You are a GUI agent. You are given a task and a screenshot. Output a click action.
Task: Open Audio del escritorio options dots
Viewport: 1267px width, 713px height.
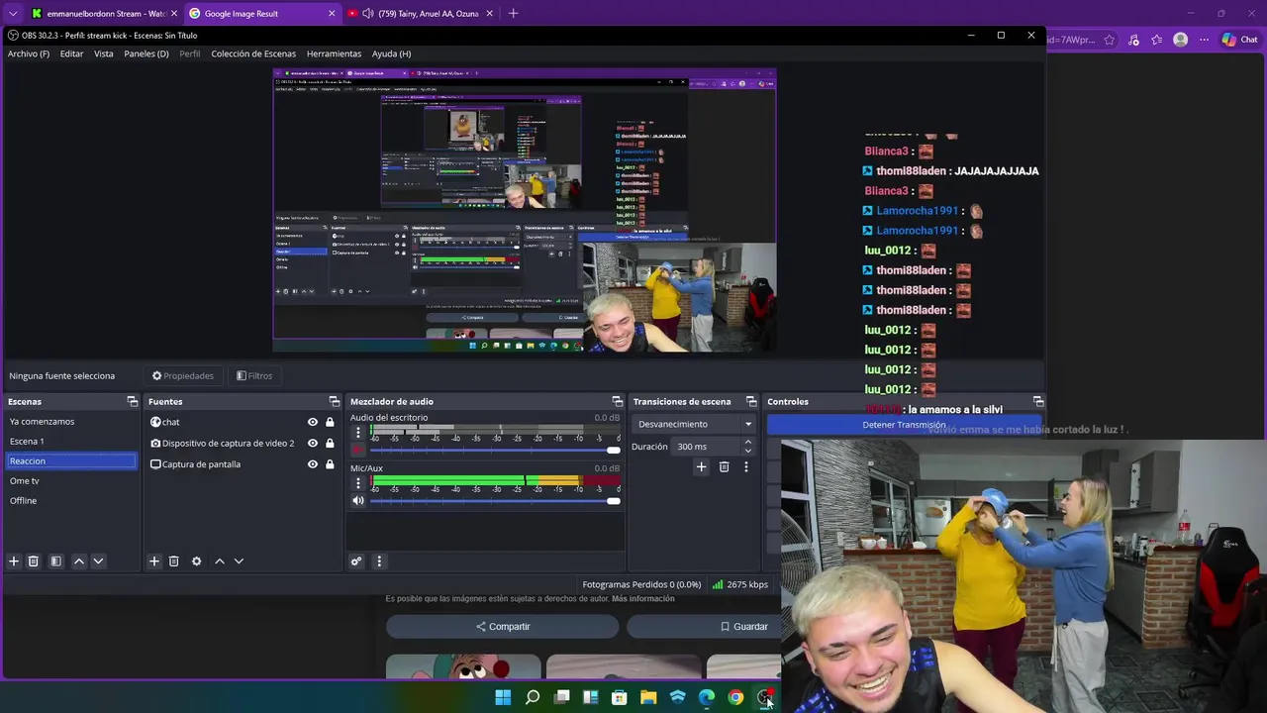click(358, 432)
